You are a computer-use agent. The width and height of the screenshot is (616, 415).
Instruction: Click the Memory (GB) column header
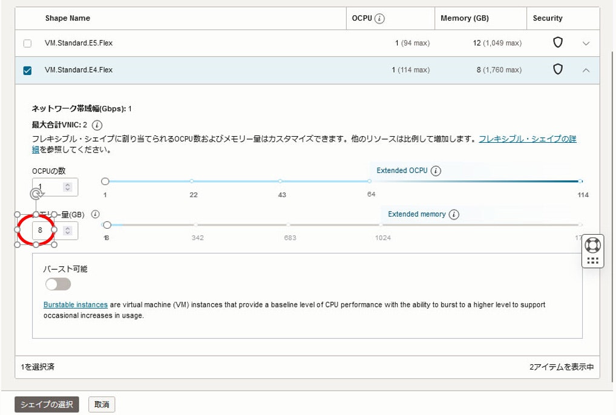465,18
